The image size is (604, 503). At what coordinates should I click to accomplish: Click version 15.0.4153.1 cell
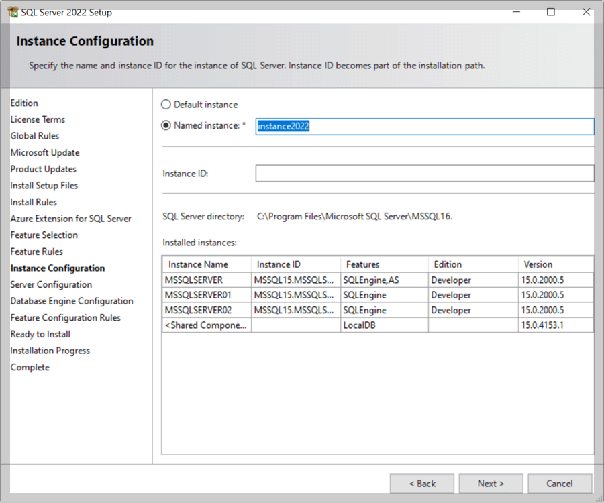556,325
